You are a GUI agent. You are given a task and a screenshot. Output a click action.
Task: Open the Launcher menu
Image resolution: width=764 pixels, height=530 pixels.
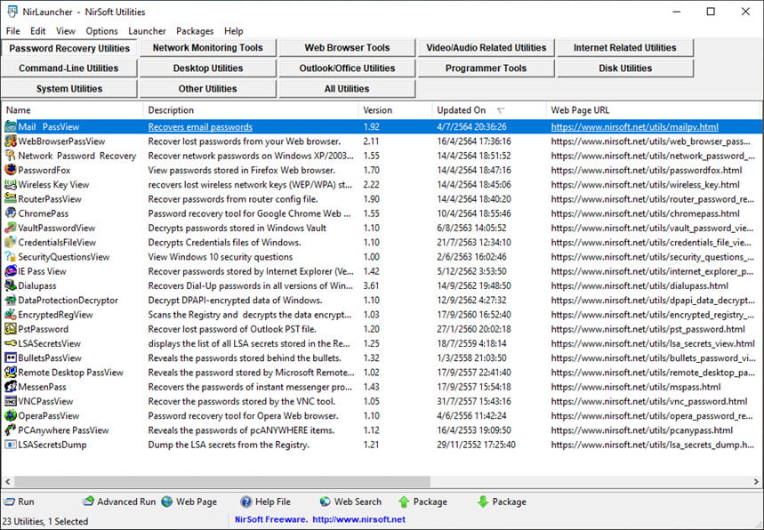147,31
